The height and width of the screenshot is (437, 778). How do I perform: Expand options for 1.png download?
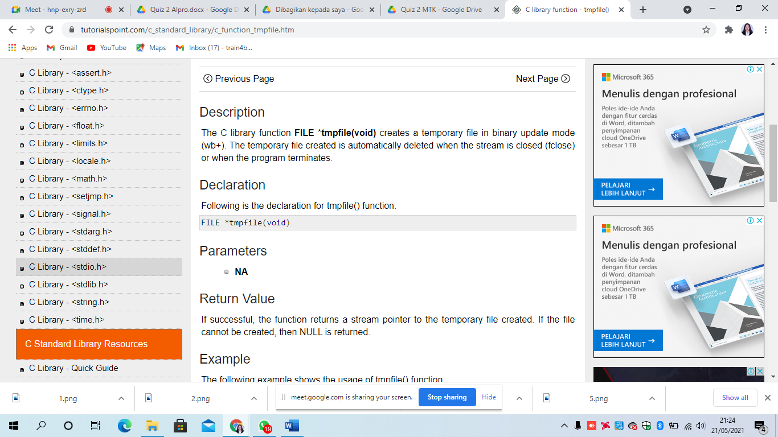click(x=121, y=398)
